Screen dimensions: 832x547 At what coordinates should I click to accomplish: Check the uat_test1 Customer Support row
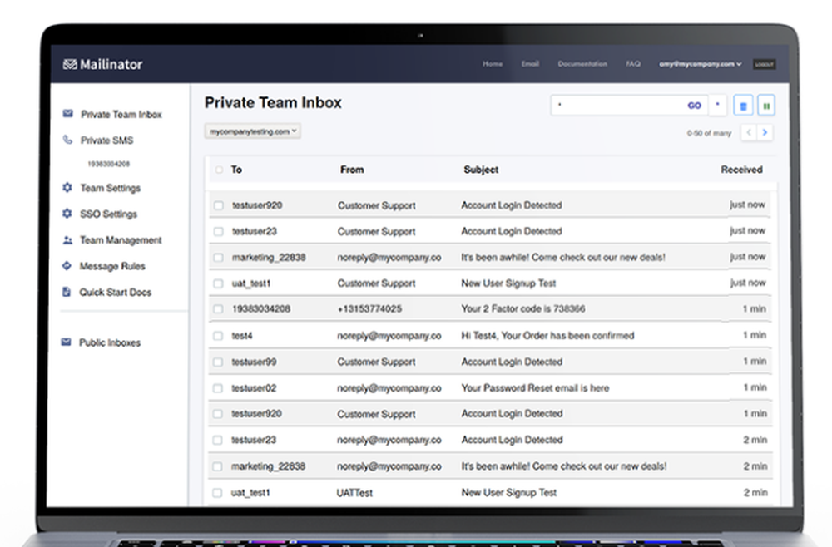point(218,283)
